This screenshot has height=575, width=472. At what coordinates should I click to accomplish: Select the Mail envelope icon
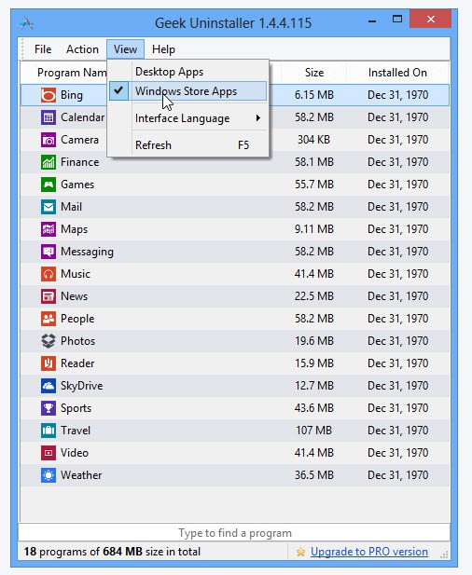pos(49,207)
